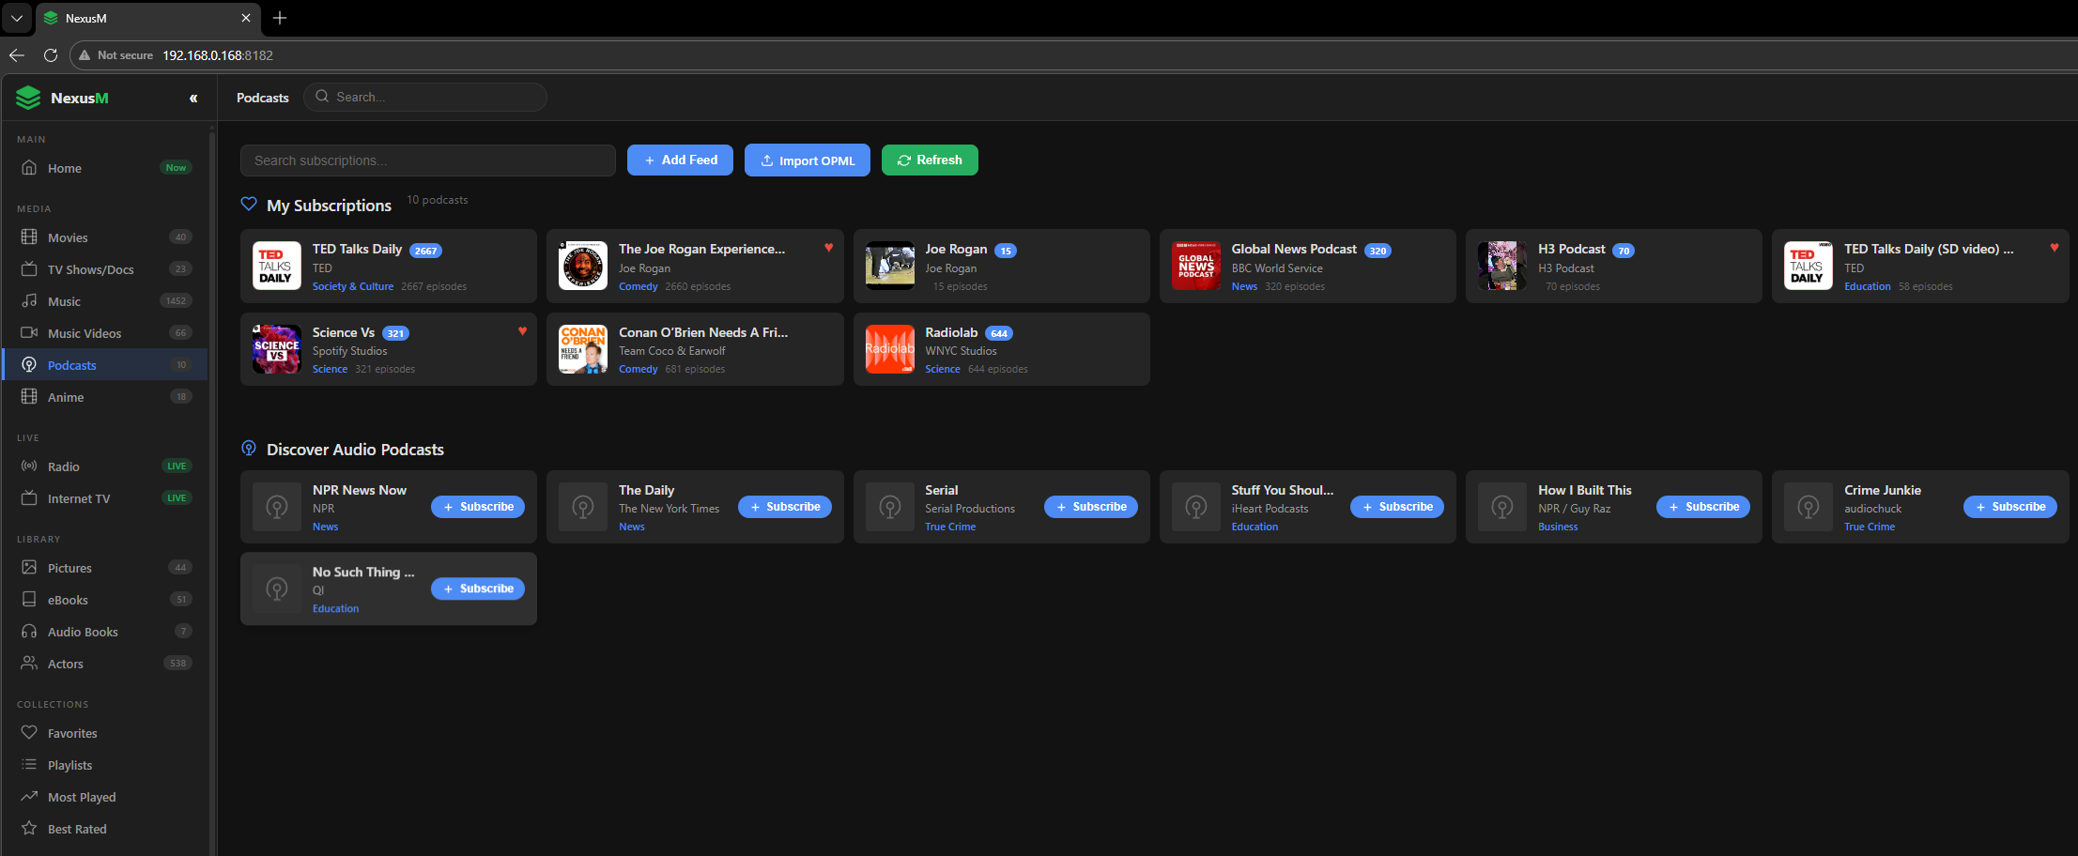Open the Movies section in sidebar

pos(68,237)
